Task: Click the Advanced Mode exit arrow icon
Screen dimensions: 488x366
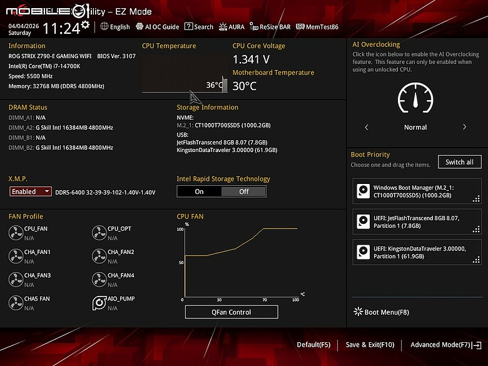Action: pos(477,345)
